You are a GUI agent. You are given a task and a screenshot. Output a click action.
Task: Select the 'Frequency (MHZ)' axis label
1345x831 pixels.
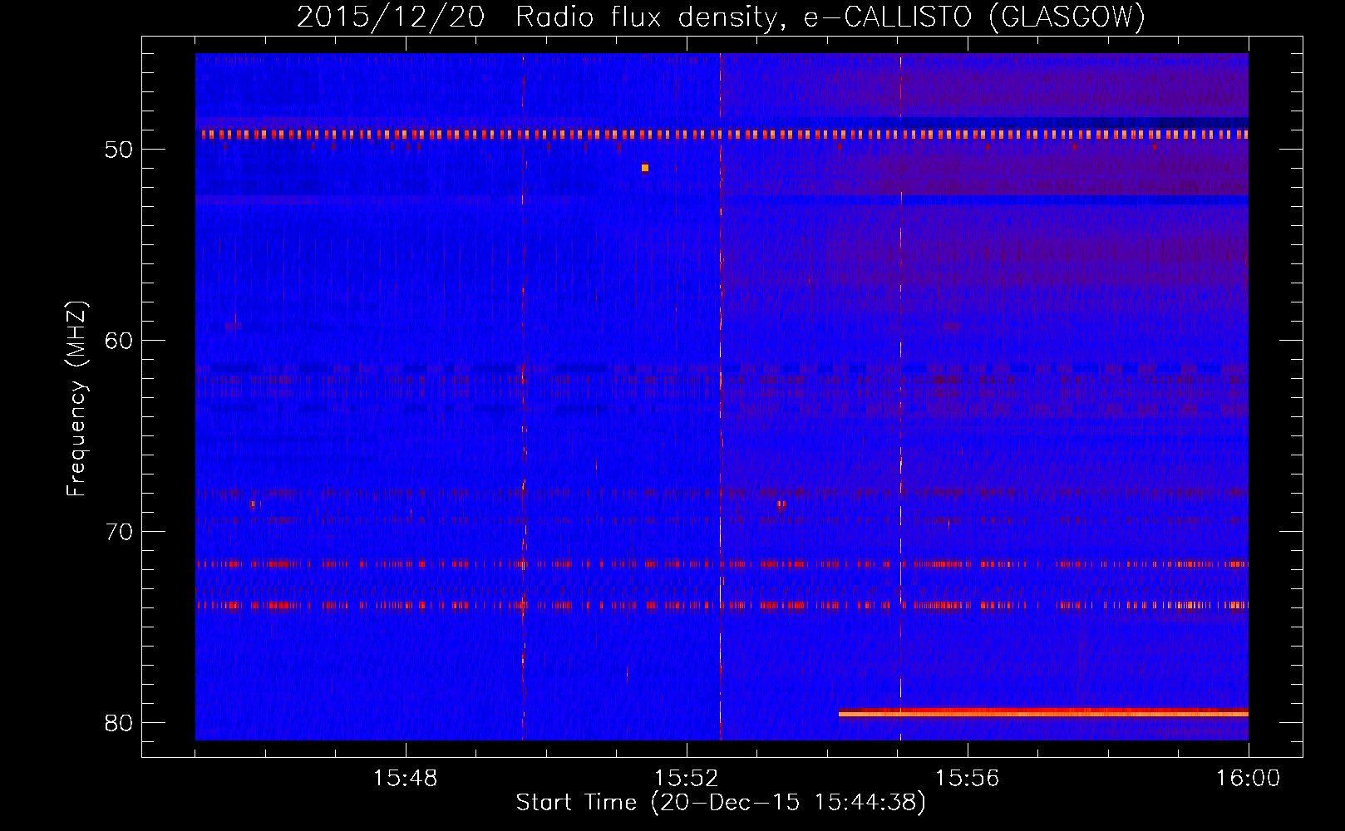tap(76, 399)
